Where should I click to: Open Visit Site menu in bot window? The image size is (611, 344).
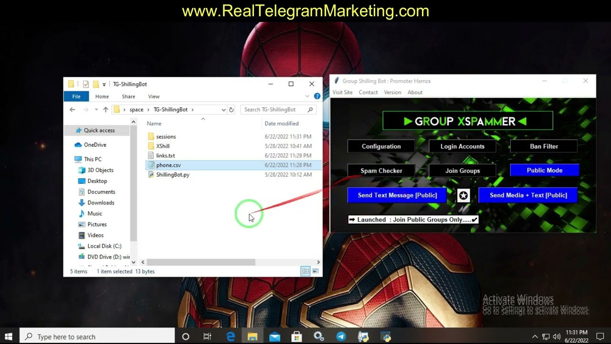pos(343,93)
